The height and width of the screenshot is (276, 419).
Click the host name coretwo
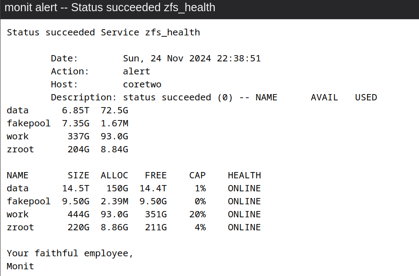pyautogui.click(x=142, y=84)
